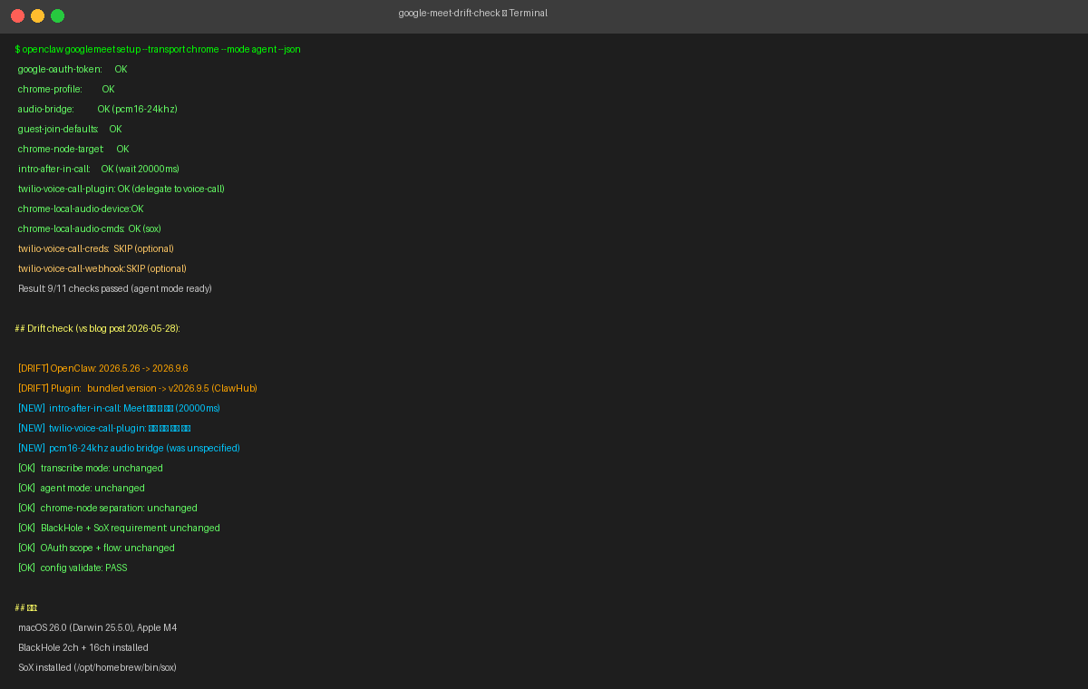Click '[OK] agent mode: unchanged'
The height and width of the screenshot is (689, 1088).
pos(81,488)
